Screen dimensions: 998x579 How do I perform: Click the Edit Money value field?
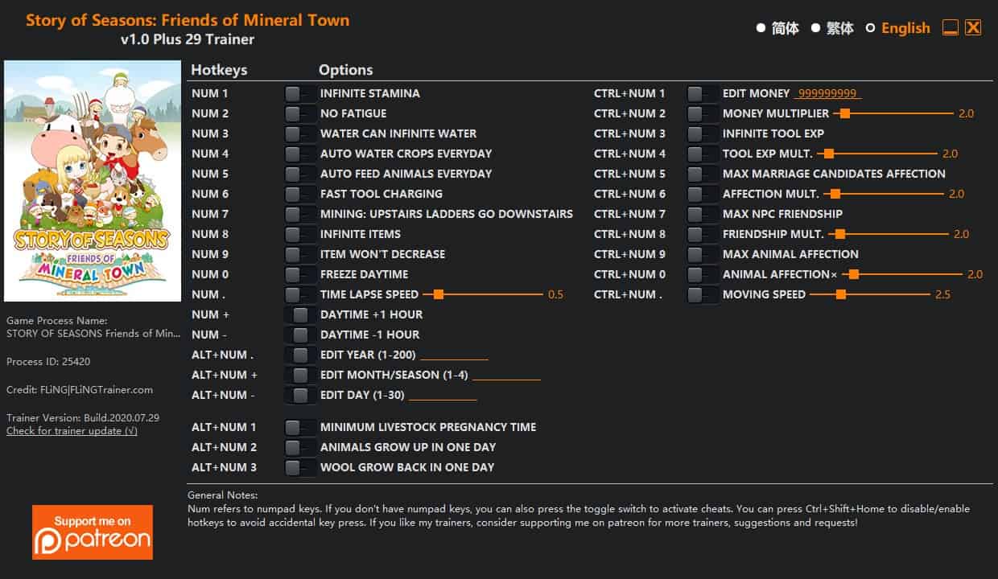coord(827,93)
